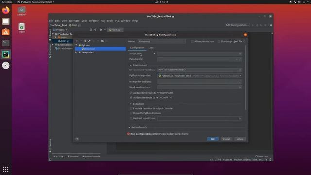Collapse the Environment section
311x175 pixels.
point(131,65)
